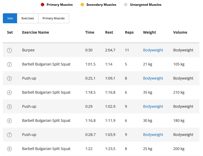The image size is (203, 156).
Task: Select the set 7 circled number
Action: (x=9, y=135)
